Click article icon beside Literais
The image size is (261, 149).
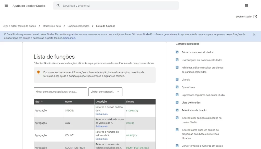(177, 79)
